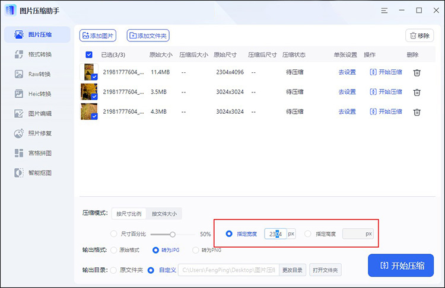The width and height of the screenshot is (445, 288).
Task: Click the 单张设置 column header
Action: 345,55
